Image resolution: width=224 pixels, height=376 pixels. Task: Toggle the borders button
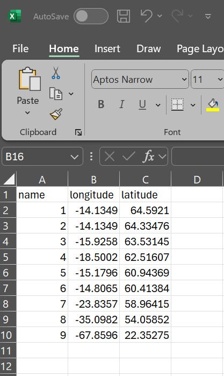pyautogui.click(x=177, y=104)
